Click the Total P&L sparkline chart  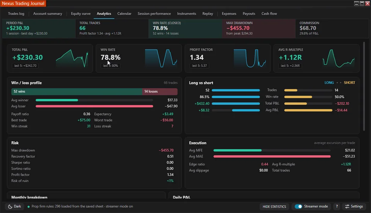[x=72, y=58]
